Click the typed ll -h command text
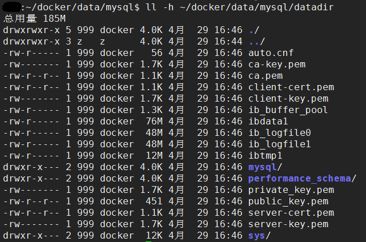This screenshot has height=242, width=366. (239, 7)
